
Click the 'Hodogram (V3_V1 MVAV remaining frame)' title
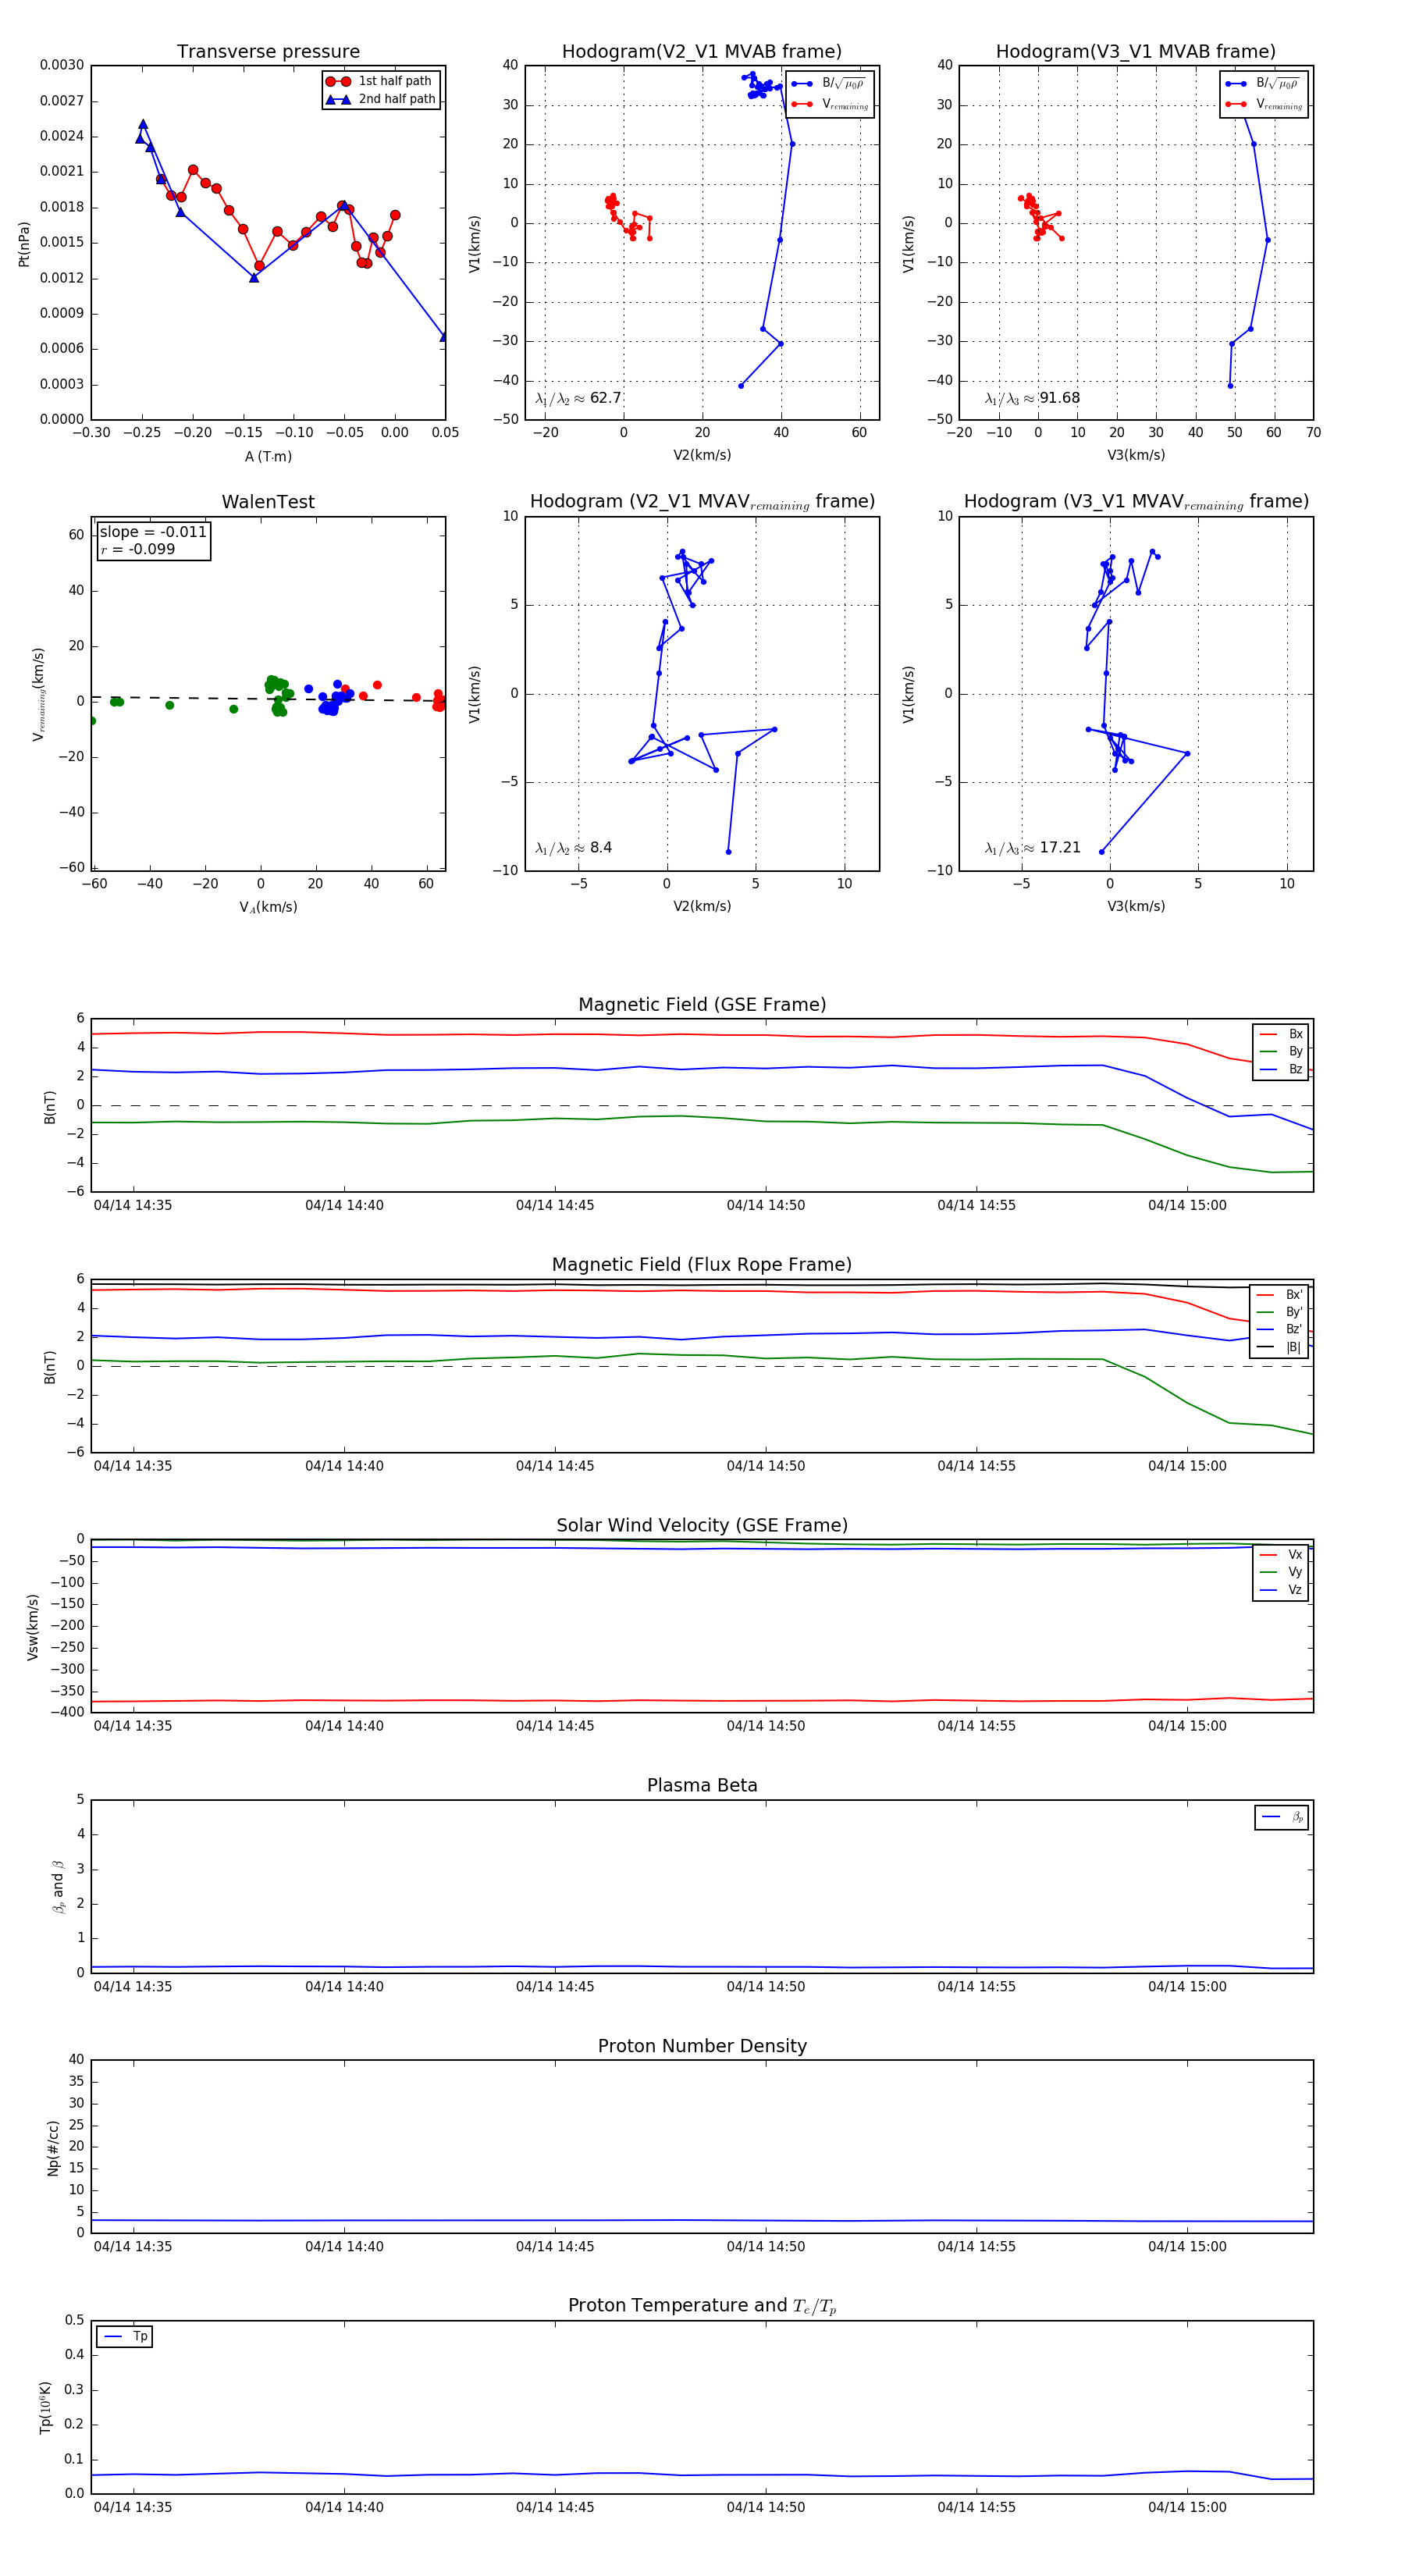tap(1135, 502)
